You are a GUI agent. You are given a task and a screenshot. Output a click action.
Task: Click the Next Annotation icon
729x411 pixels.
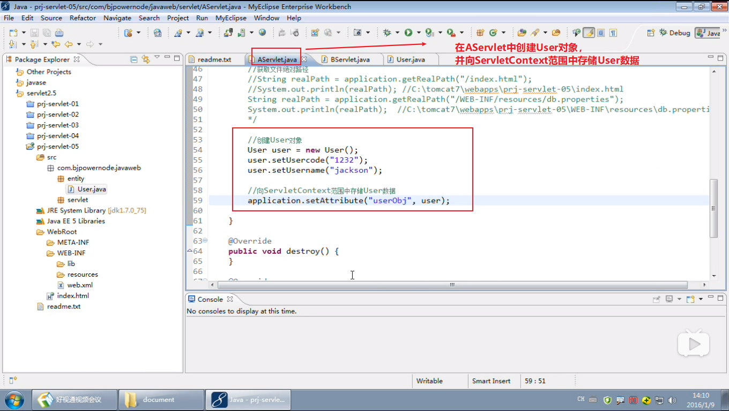pyautogui.click(x=13, y=44)
